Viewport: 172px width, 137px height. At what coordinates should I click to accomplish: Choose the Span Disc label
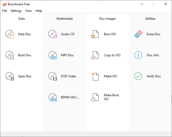coord(25,76)
